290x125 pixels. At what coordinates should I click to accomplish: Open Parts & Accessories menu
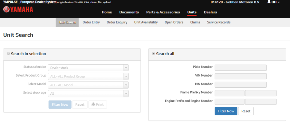pos(163,12)
